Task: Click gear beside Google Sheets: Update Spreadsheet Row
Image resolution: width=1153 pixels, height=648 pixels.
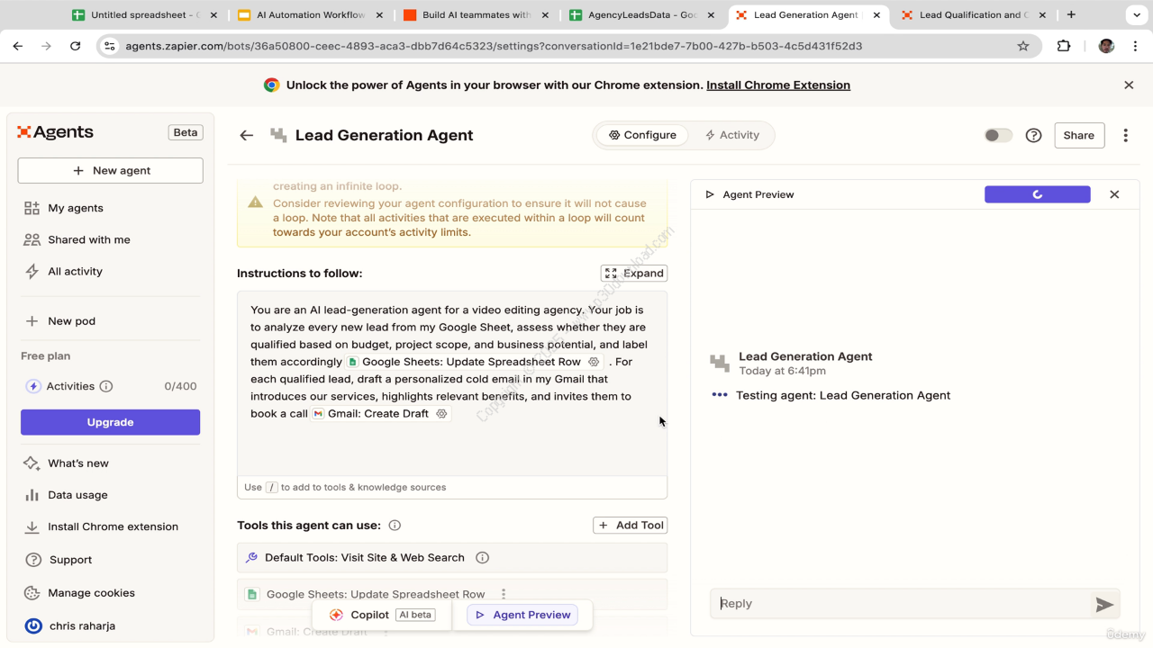Action: [x=594, y=362]
